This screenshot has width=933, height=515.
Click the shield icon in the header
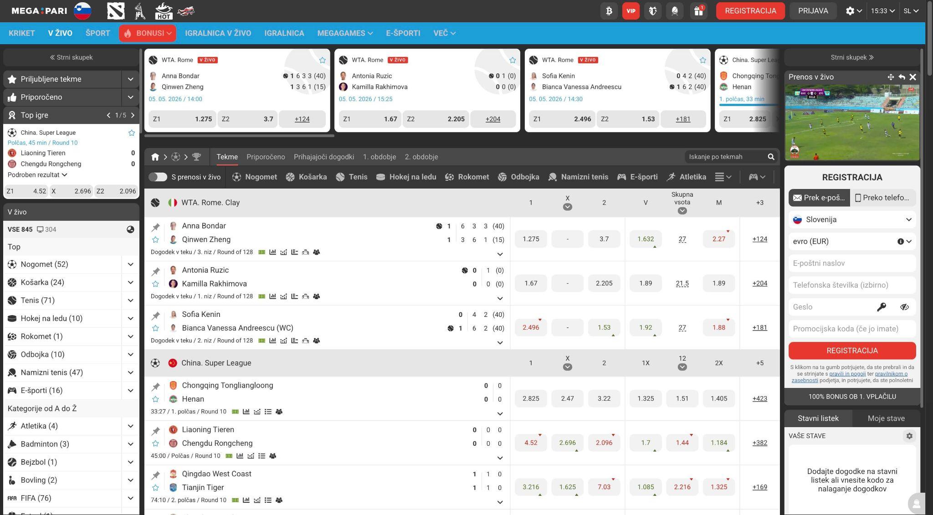[653, 11]
